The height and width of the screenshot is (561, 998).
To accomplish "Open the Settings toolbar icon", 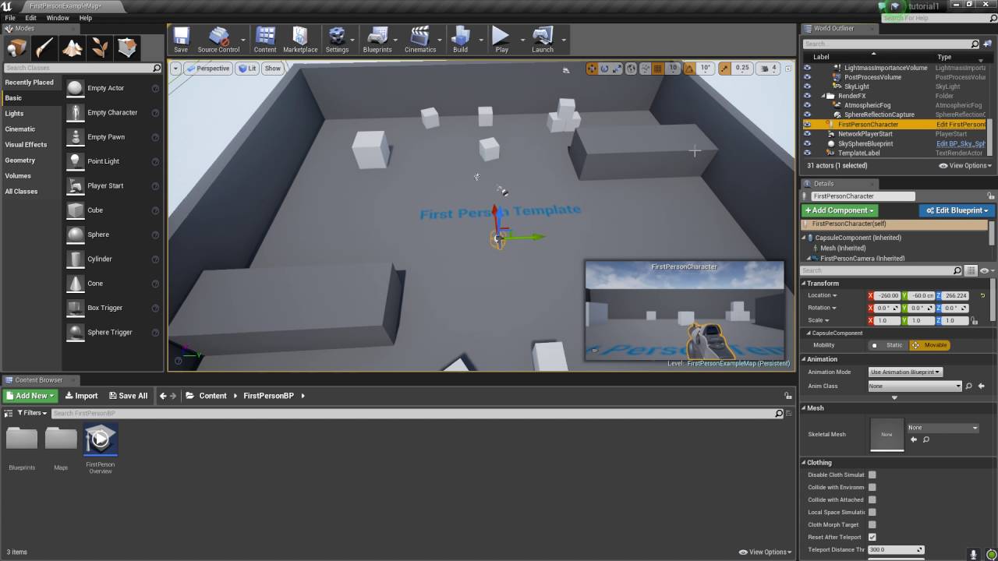I will pos(337,40).
